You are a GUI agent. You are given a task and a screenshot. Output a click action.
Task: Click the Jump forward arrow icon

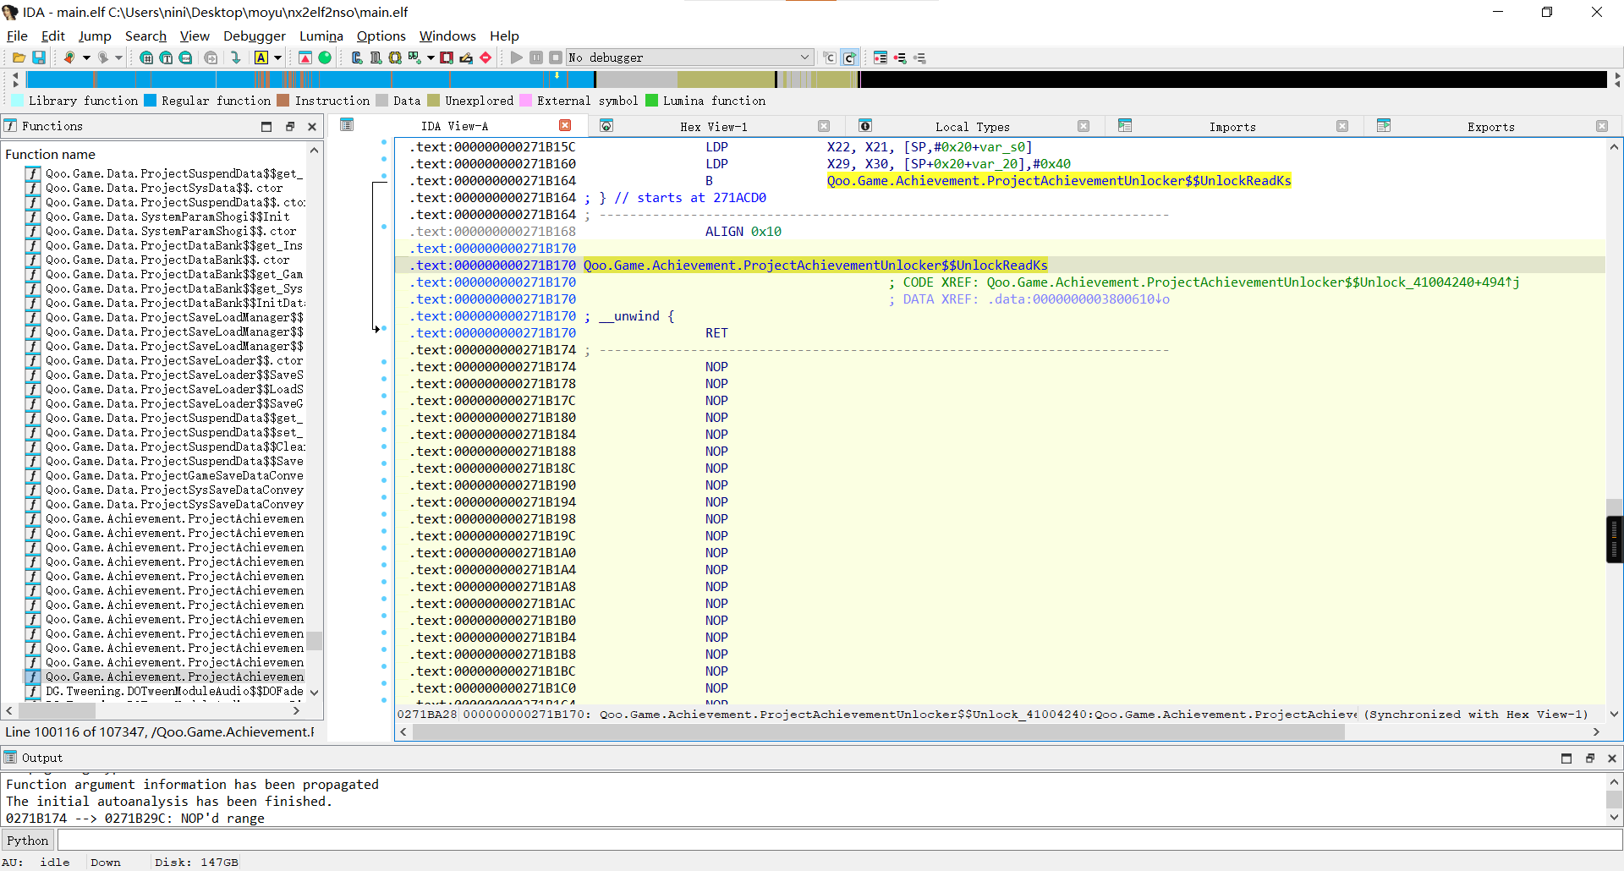[102, 58]
